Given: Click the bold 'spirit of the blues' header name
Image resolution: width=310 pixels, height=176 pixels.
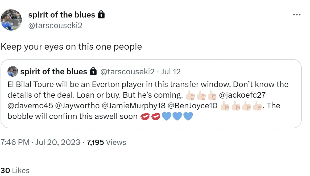Looking at the screenshot, I should coord(61,15).
